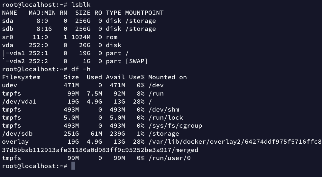Image resolution: width=322 pixels, height=177 pixels.
Task: Click the /dev/sdb filesystem entry
Action: click(17, 134)
